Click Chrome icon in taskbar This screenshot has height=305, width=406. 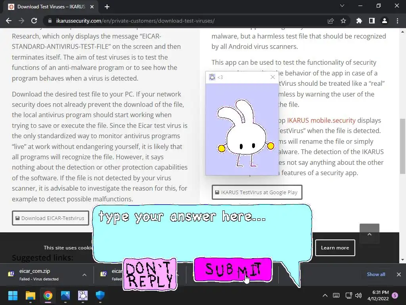(x=48, y=295)
